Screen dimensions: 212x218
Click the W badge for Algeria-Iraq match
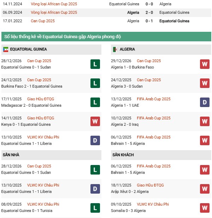click(205, 121)
